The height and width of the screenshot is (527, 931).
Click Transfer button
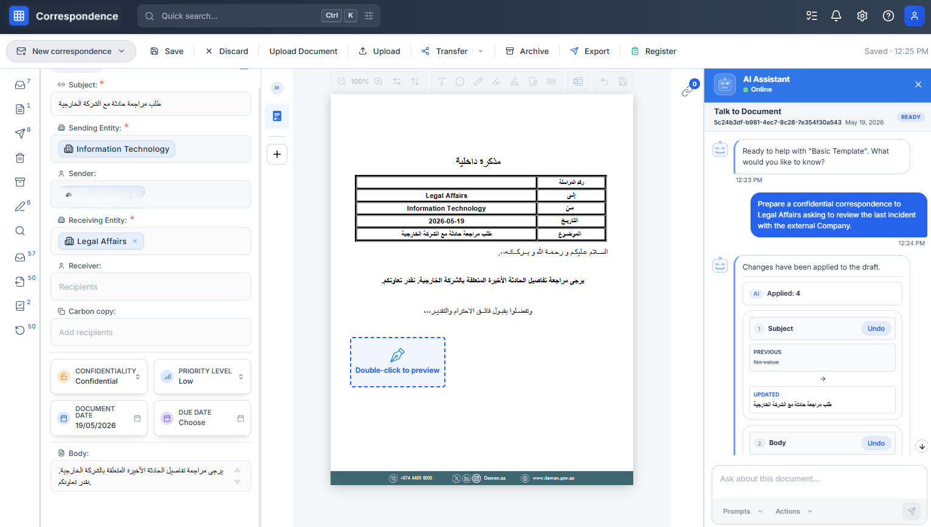pos(445,51)
